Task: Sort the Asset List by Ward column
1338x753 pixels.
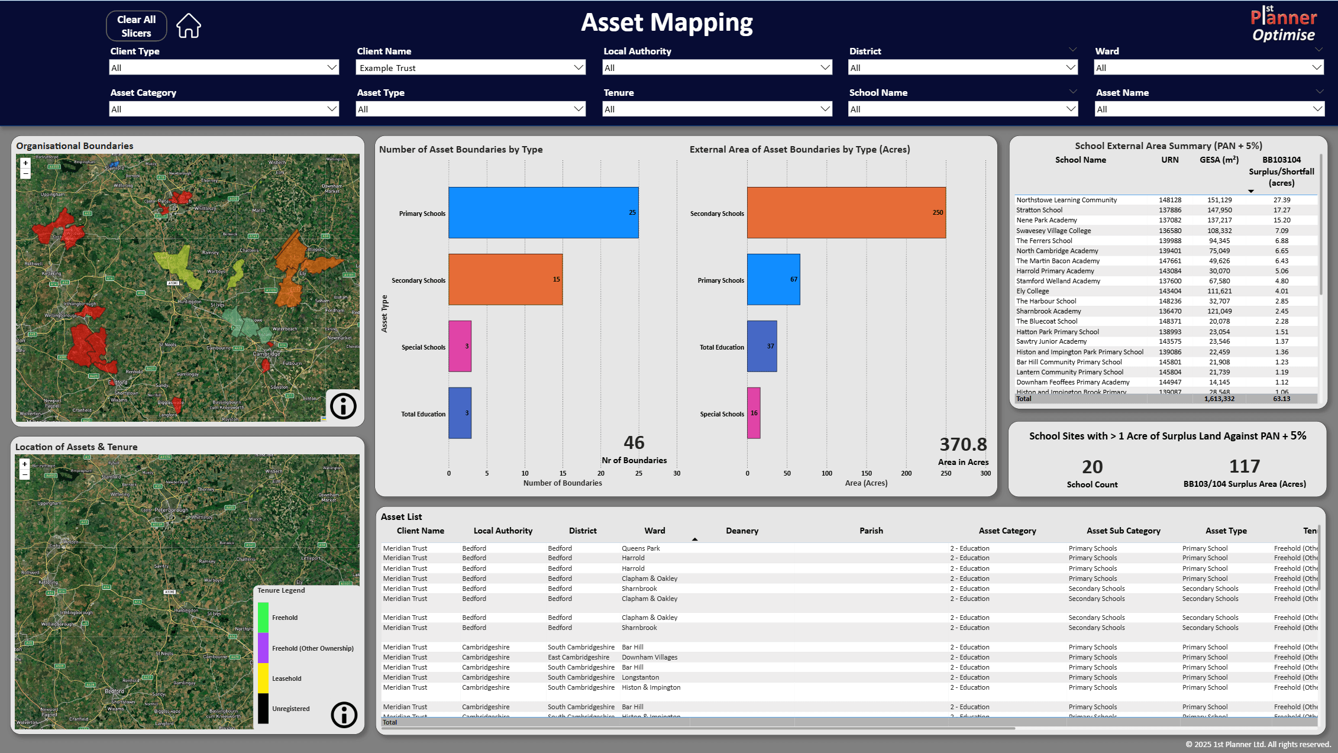Action: pos(654,531)
